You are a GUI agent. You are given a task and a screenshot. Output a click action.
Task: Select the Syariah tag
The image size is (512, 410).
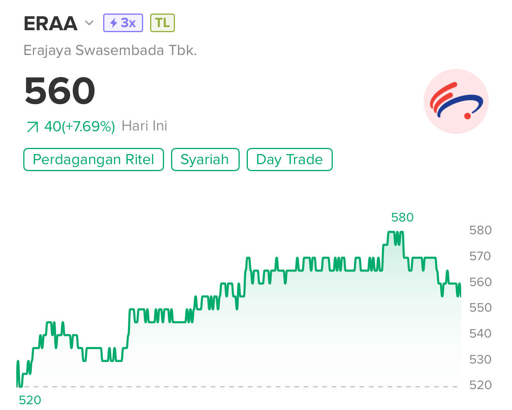(205, 160)
